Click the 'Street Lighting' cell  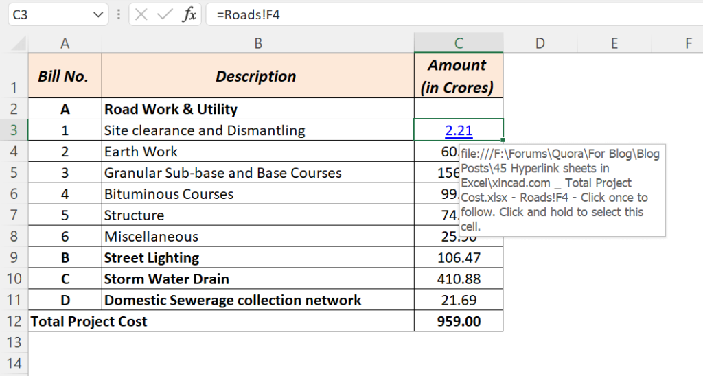[x=258, y=258]
